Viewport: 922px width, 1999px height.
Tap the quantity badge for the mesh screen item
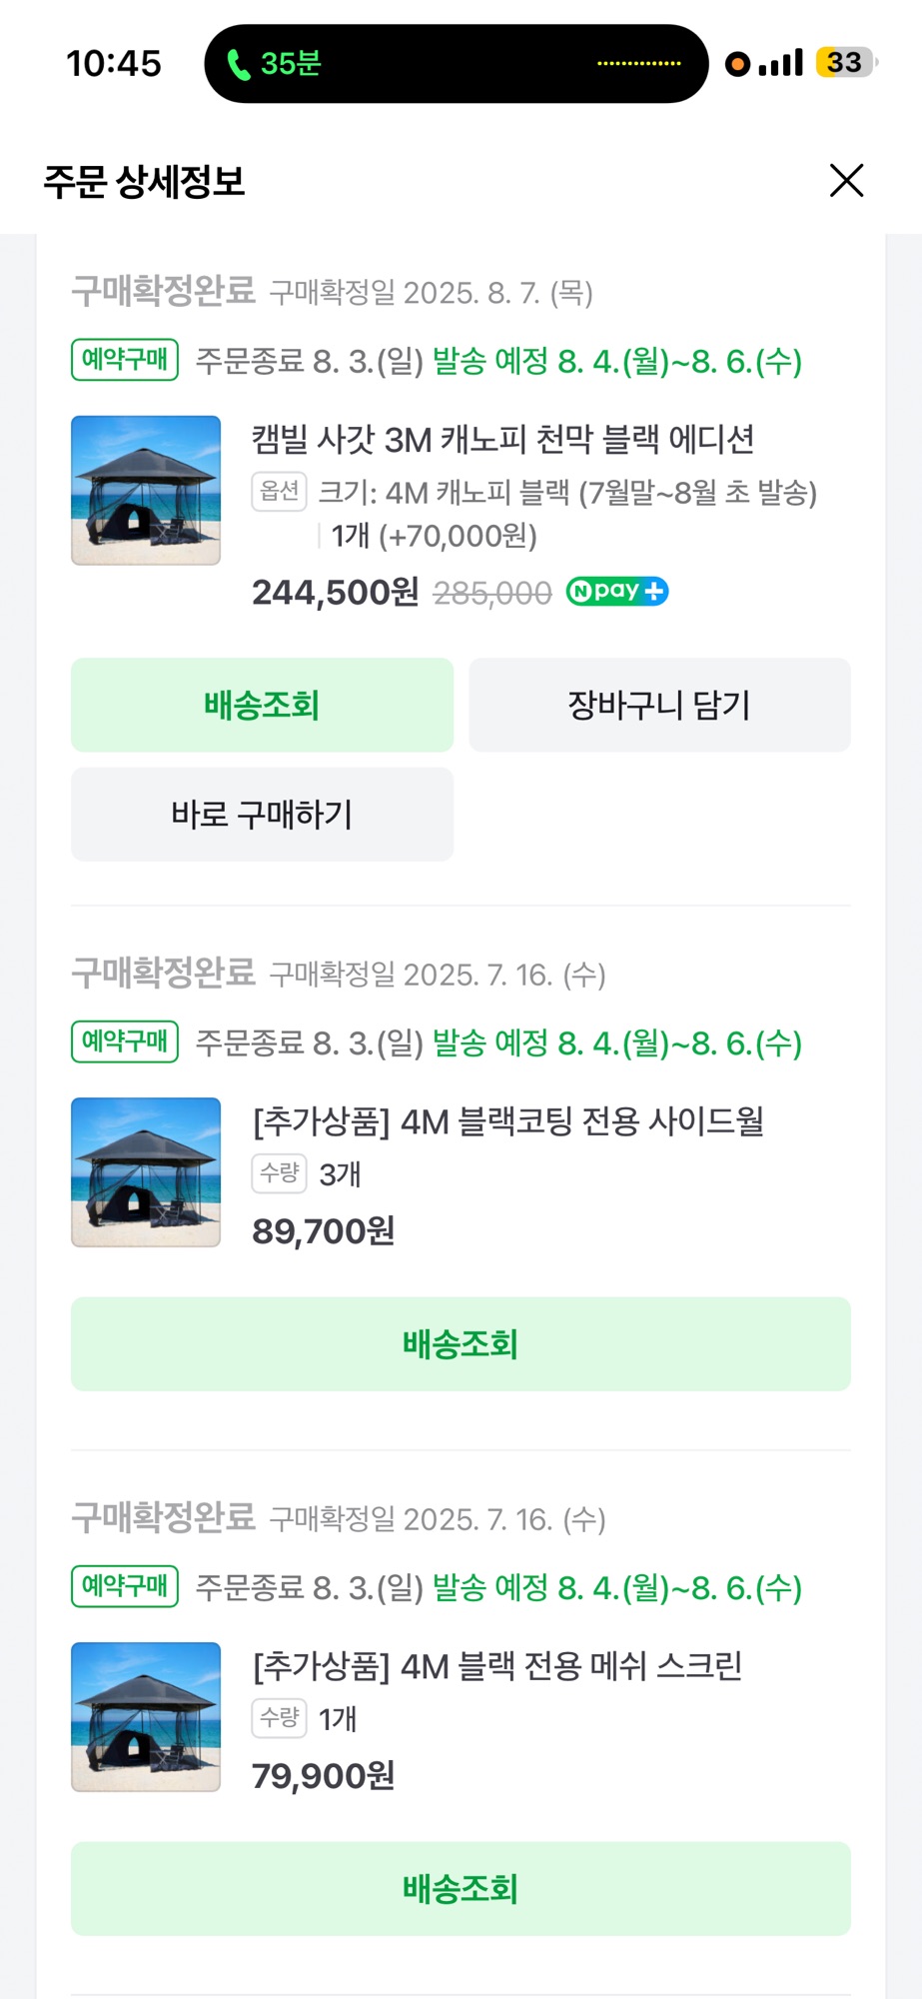pyautogui.click(x=279, y=1717)
